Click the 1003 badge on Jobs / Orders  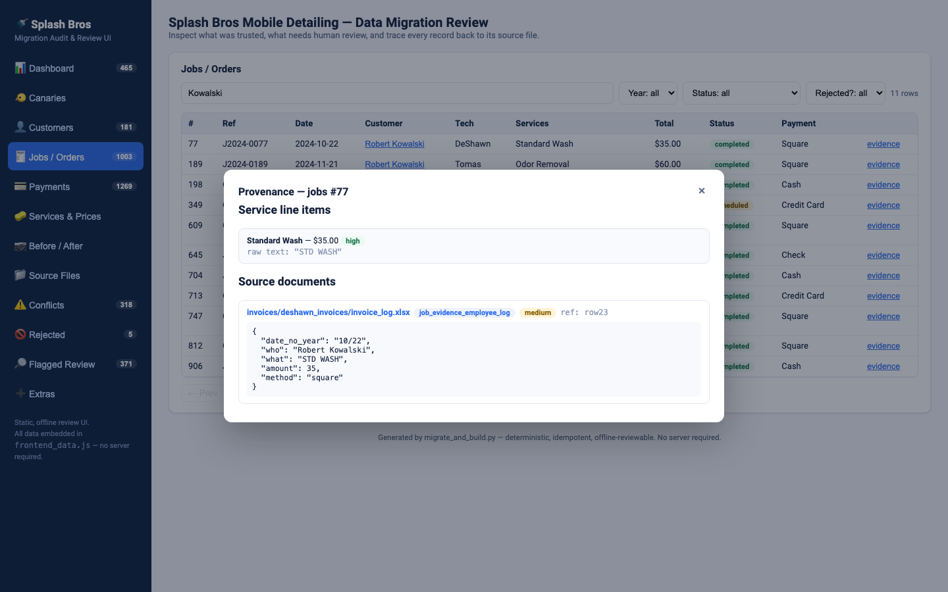click(124, 157)
